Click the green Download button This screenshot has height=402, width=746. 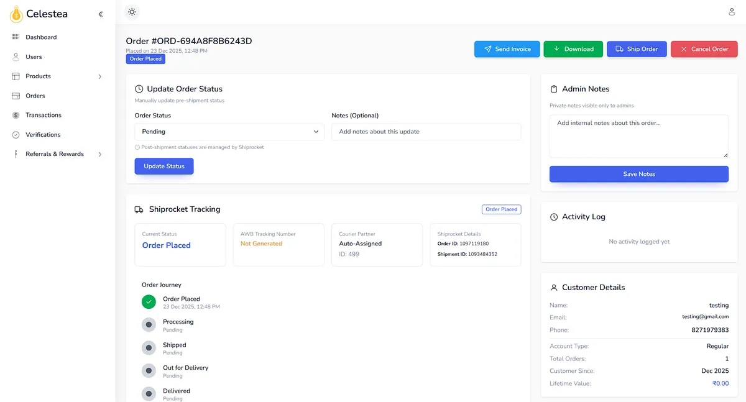(x=573, y=49)
